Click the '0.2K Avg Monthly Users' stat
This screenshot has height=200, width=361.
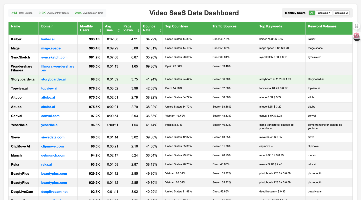click(x=53, y=13)
